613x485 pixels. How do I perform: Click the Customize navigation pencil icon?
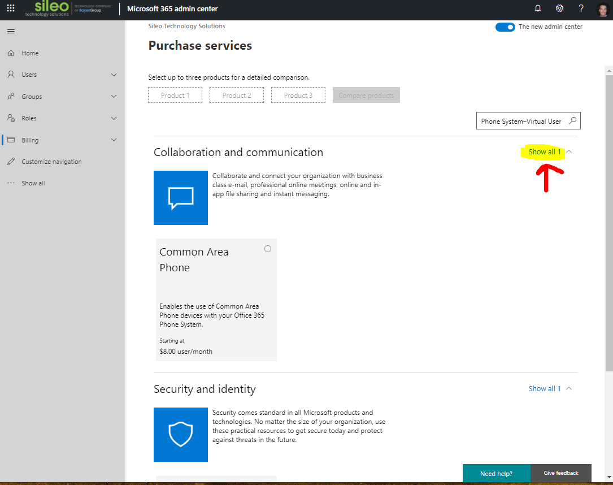pyautogui.click(x=11, y=161)
